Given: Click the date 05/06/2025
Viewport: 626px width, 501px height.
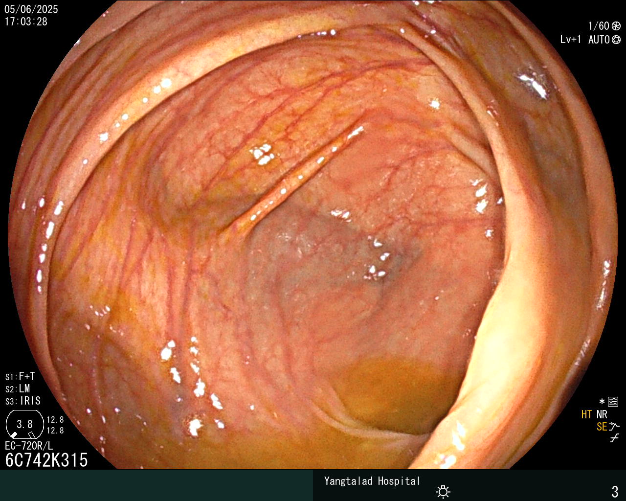Looking at the screenshot, I should [31, 9].
